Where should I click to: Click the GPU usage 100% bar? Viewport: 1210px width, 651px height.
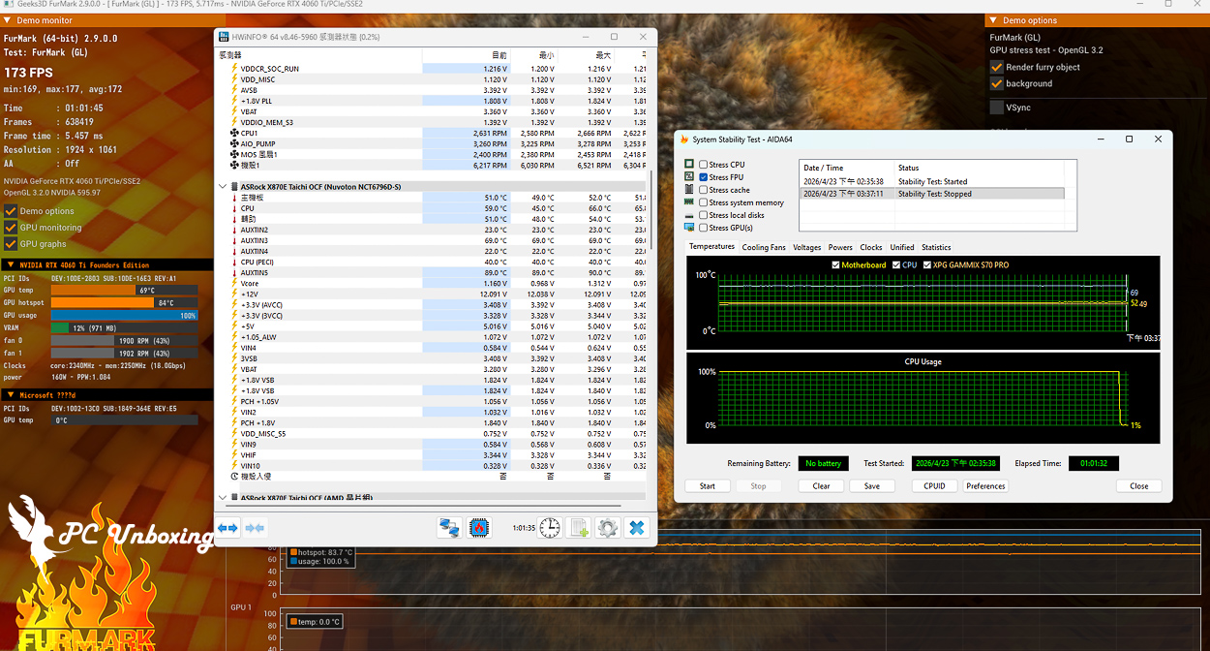point(124,315)
